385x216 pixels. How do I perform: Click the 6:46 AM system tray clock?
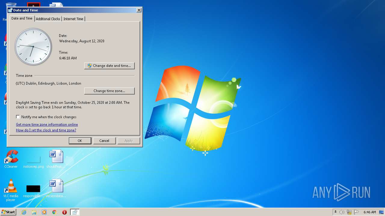click(x=370, y=212)
